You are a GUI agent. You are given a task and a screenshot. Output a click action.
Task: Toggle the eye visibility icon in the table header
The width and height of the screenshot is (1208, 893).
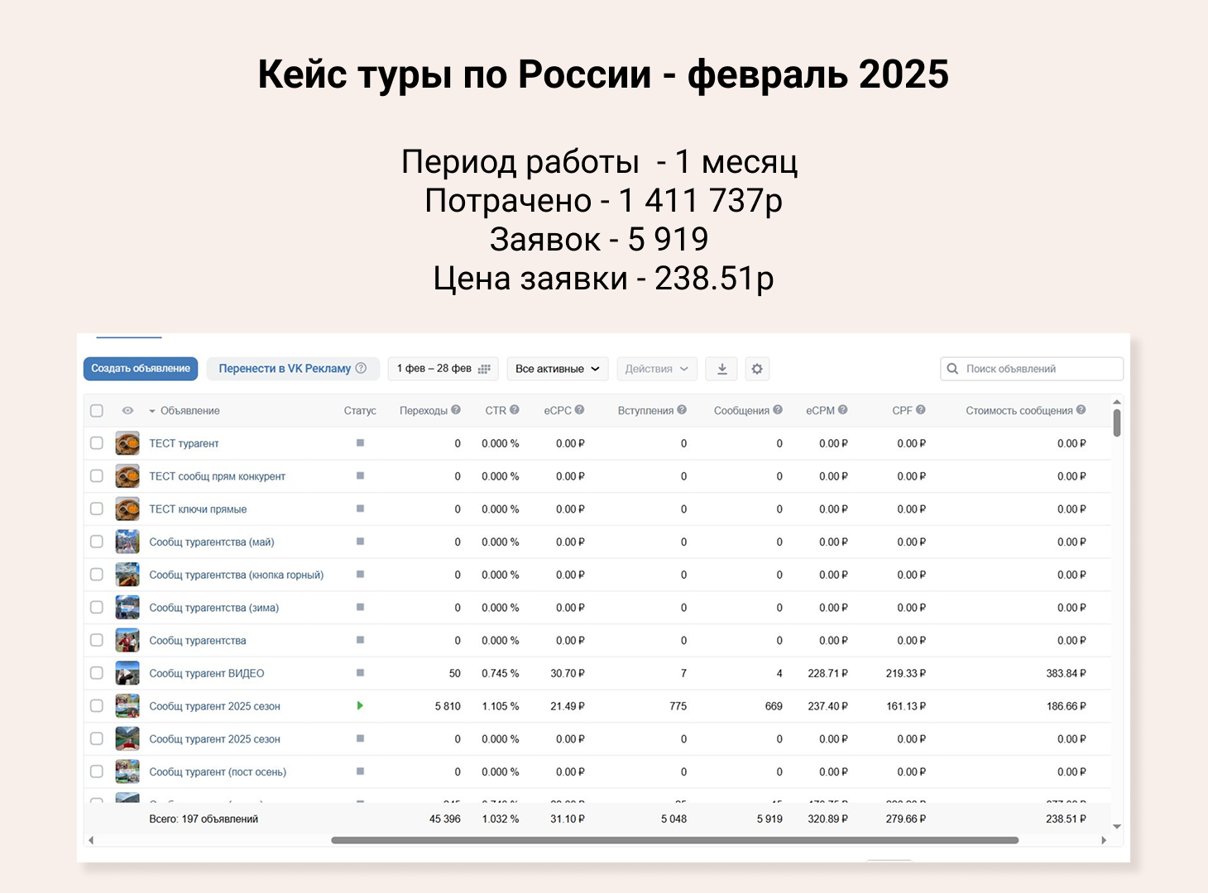click(x=127, y=409)
